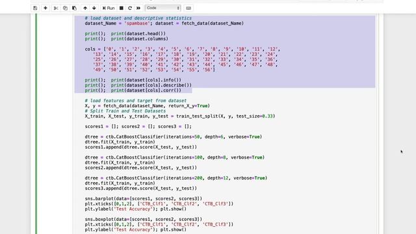Viewport: 416px width, 234px height.
Task: Click the scores2.append line
Action: (x=141, y=168)
